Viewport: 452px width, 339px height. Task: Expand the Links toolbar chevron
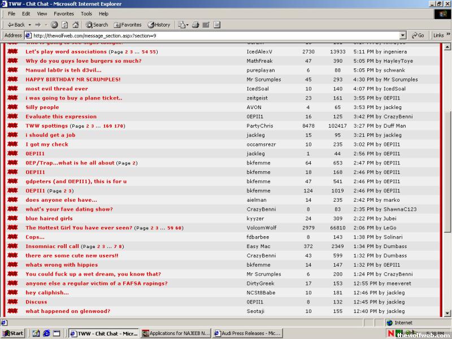(x=449, y=35)
